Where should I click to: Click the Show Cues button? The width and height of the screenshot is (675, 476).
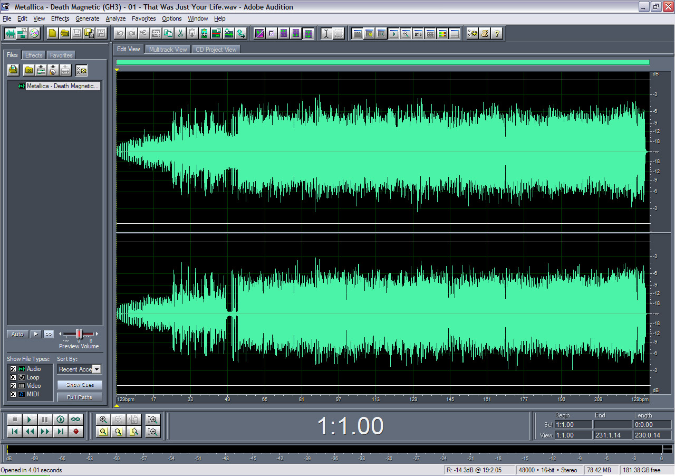tap(80, 385)
